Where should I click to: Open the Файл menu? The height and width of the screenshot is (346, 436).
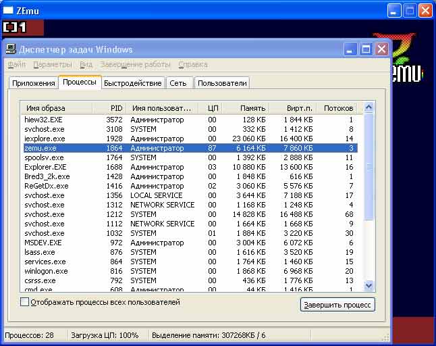pyautogui.click(x=16, y=65)
